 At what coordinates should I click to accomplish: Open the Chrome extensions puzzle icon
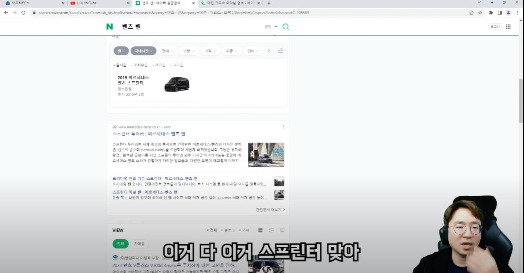coord(491,13)
